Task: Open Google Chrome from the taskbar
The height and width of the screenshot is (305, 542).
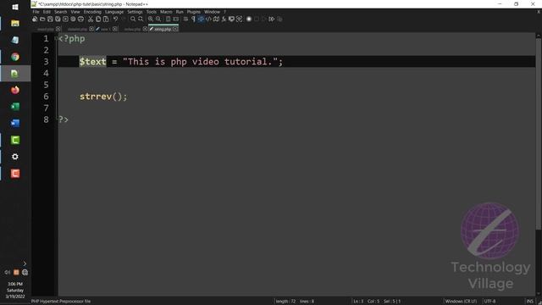Action: click(x=15, y=57)
